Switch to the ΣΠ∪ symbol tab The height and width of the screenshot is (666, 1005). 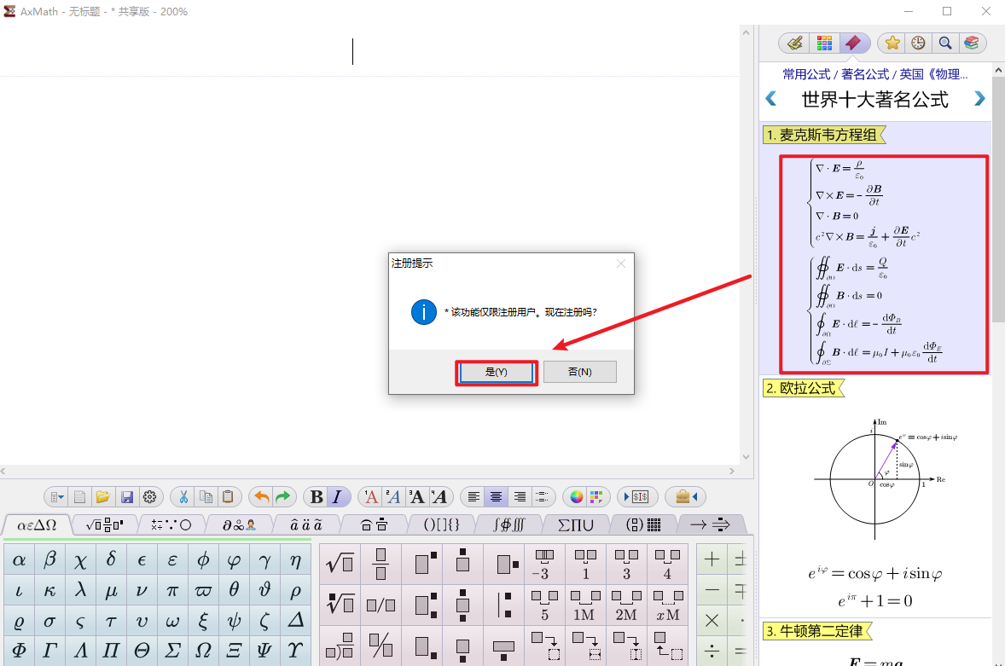576,524
